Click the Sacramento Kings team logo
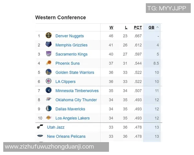 click(x=48, y=54)
